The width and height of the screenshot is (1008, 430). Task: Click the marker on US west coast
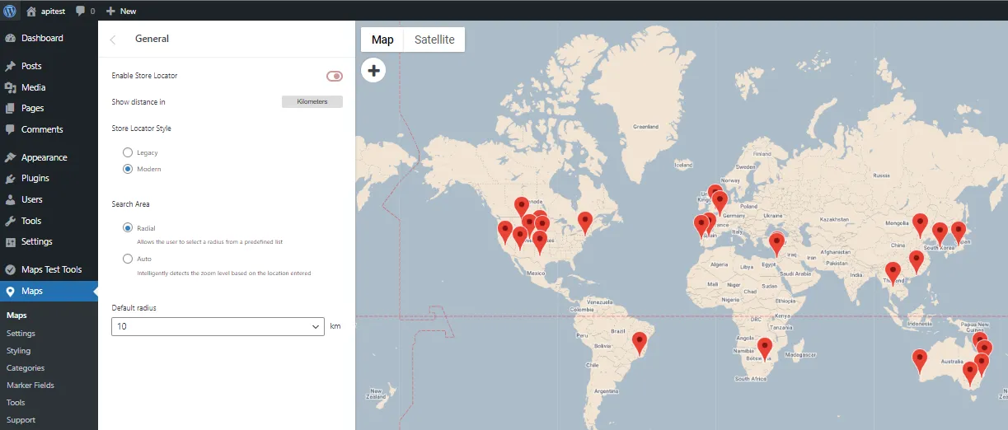[x=505, y=232]
